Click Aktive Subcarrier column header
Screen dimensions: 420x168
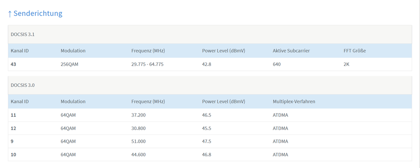tap(291, 51)
